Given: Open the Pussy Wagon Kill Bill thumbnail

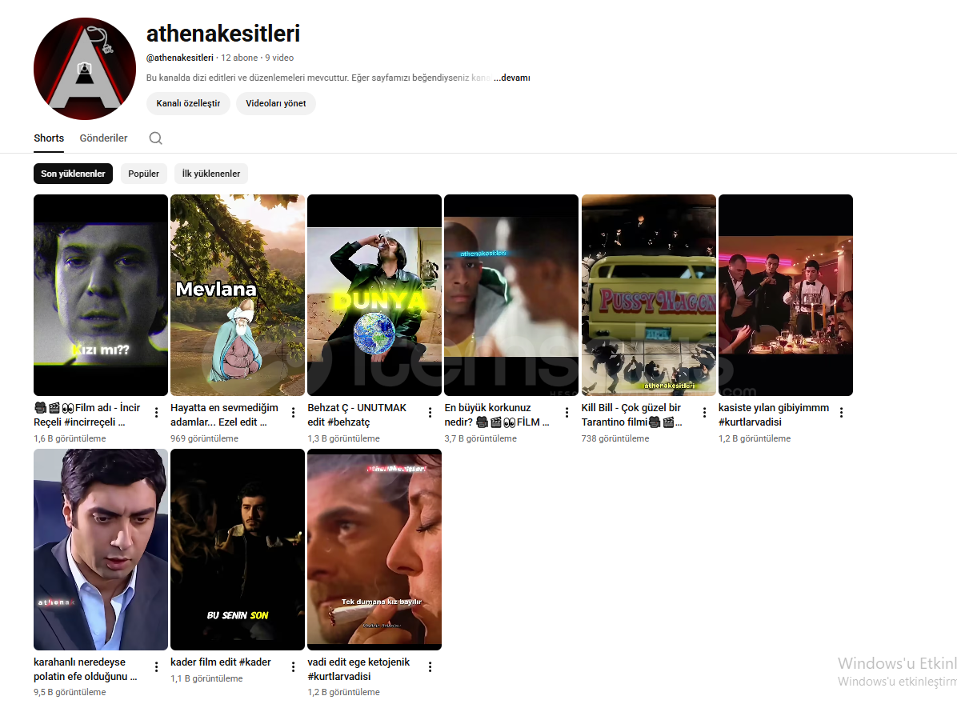Looking at the screenshot, I should pos(649,294).
